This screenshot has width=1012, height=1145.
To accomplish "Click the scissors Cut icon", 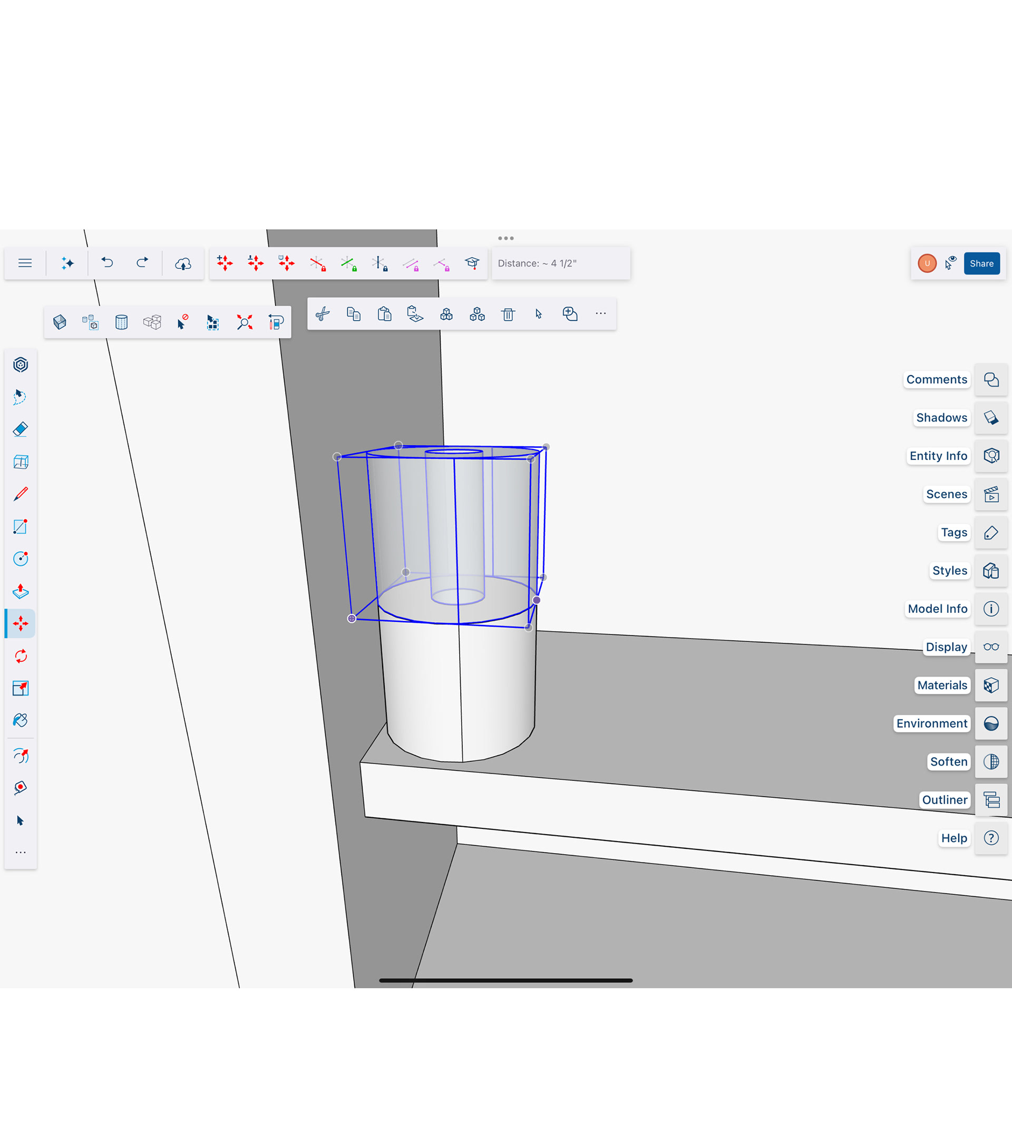I will click(323, 314).
